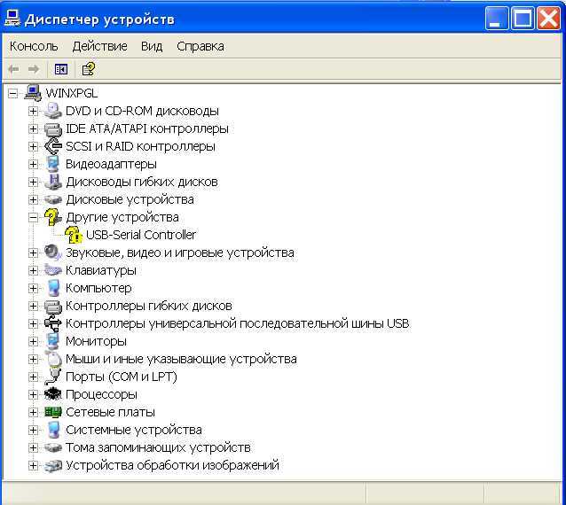This screenshot has height=505, width=566.
Task: Click the Дисководы гибких дисков icon
Action: [x=53, y=182]
